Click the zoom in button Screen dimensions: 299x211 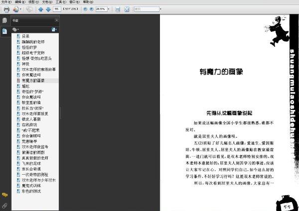pos(92,9)
